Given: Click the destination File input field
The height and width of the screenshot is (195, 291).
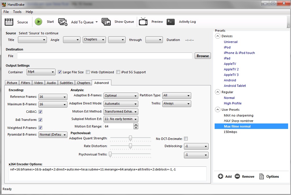Looking at the screenshot, I should (x=104, y=56).
